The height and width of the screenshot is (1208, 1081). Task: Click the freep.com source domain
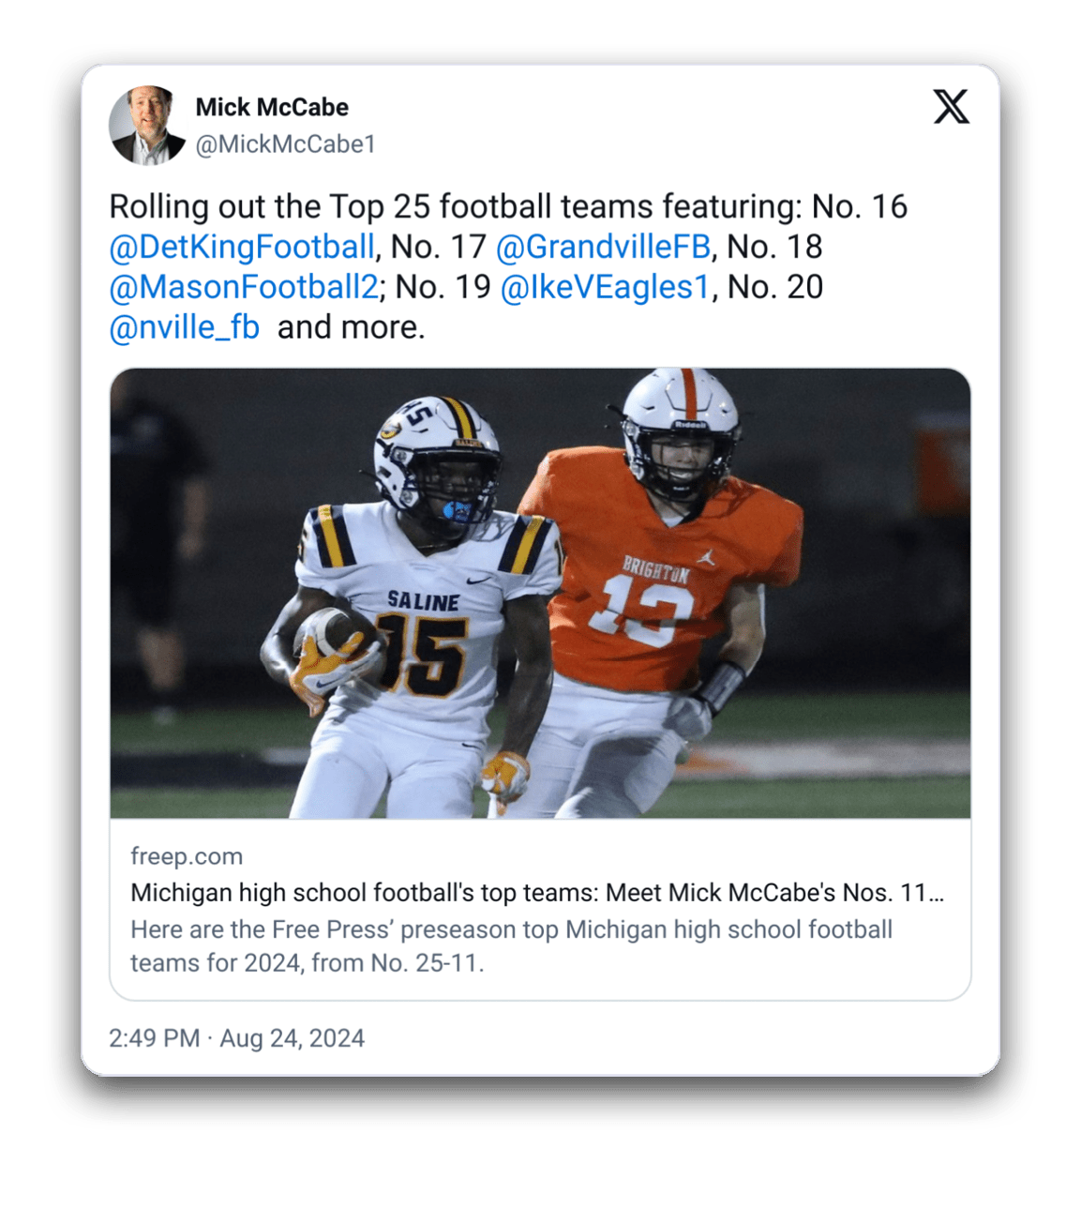point(187,856)
